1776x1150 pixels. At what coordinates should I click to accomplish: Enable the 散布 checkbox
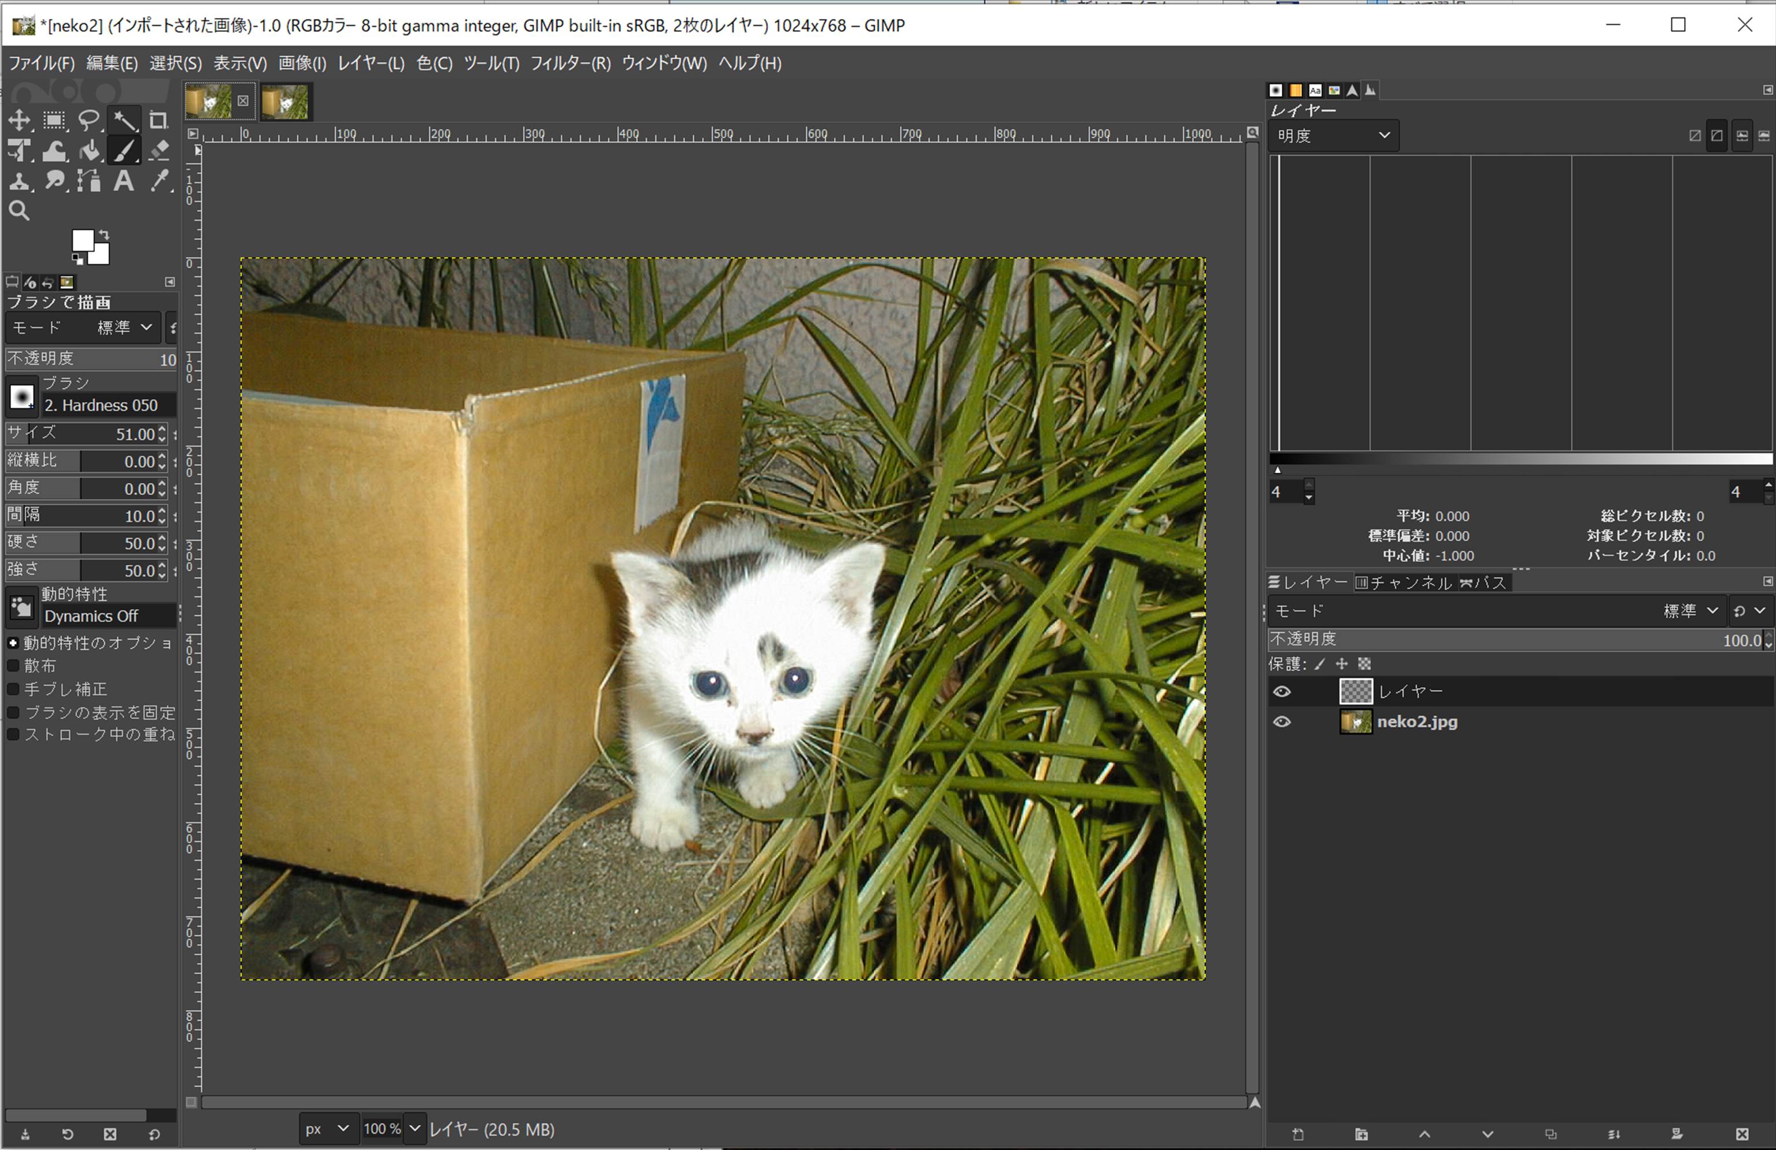click(13, 665)
